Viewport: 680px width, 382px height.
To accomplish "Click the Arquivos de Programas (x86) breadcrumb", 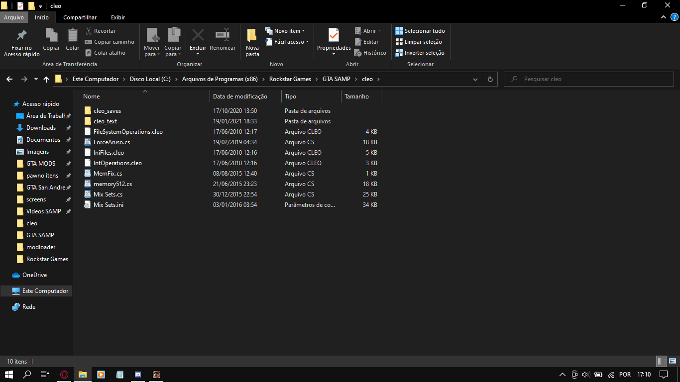I will click(220, 79).
